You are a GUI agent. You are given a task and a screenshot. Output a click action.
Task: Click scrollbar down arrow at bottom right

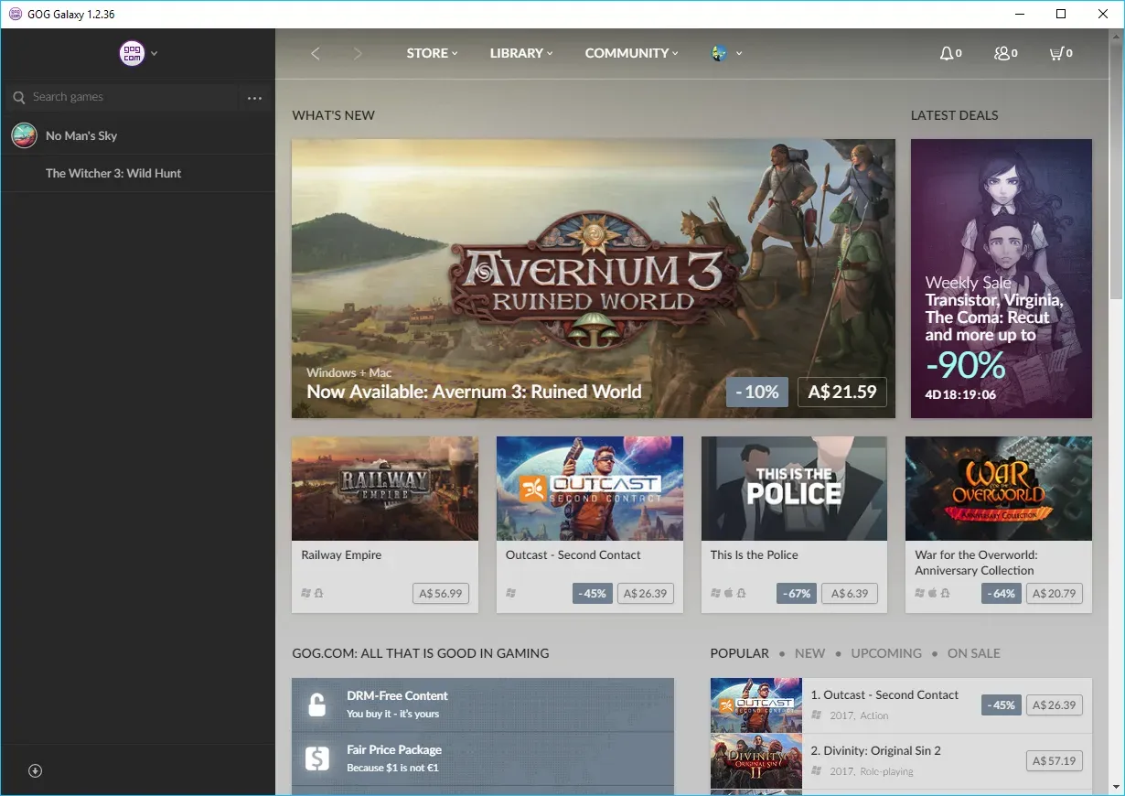pyautogui.click(x=1116, y=786)
